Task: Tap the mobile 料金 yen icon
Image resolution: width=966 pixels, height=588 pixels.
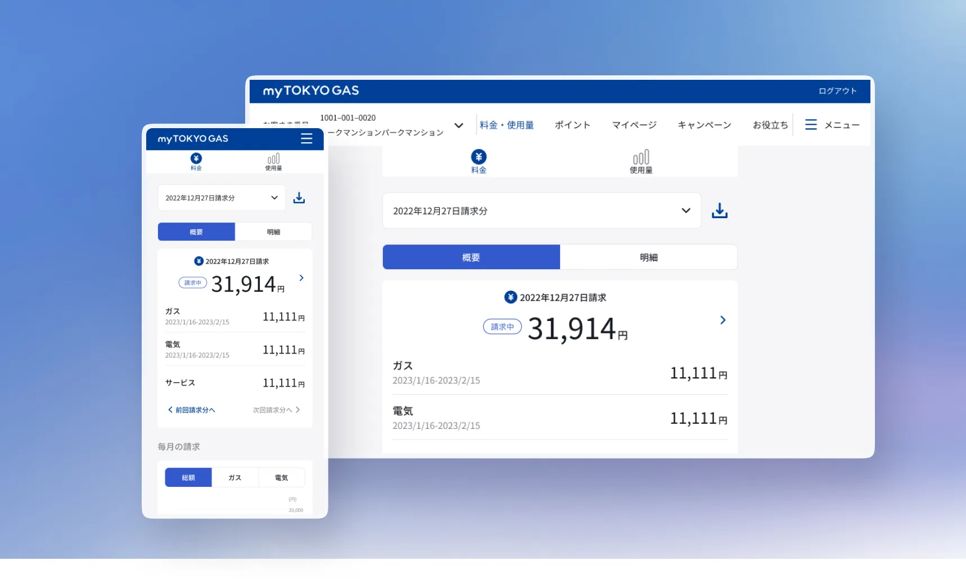Action: click(x=196, y=159)
